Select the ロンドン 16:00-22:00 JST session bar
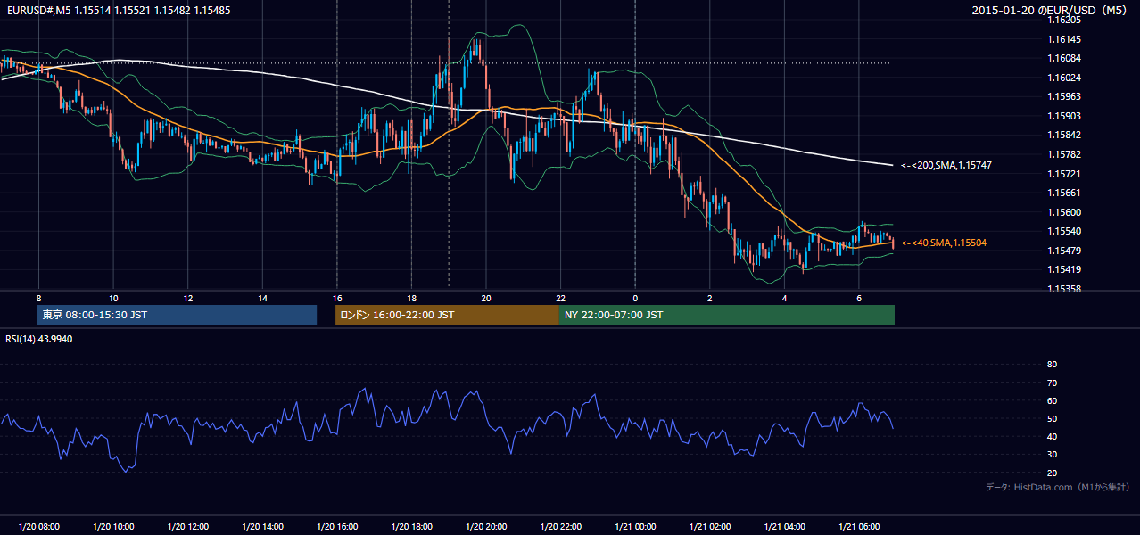Viewport: 1140px width, 535px height. 447,315
